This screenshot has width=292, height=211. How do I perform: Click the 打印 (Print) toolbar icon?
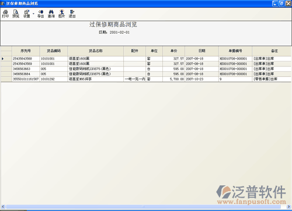click(5, 14)
